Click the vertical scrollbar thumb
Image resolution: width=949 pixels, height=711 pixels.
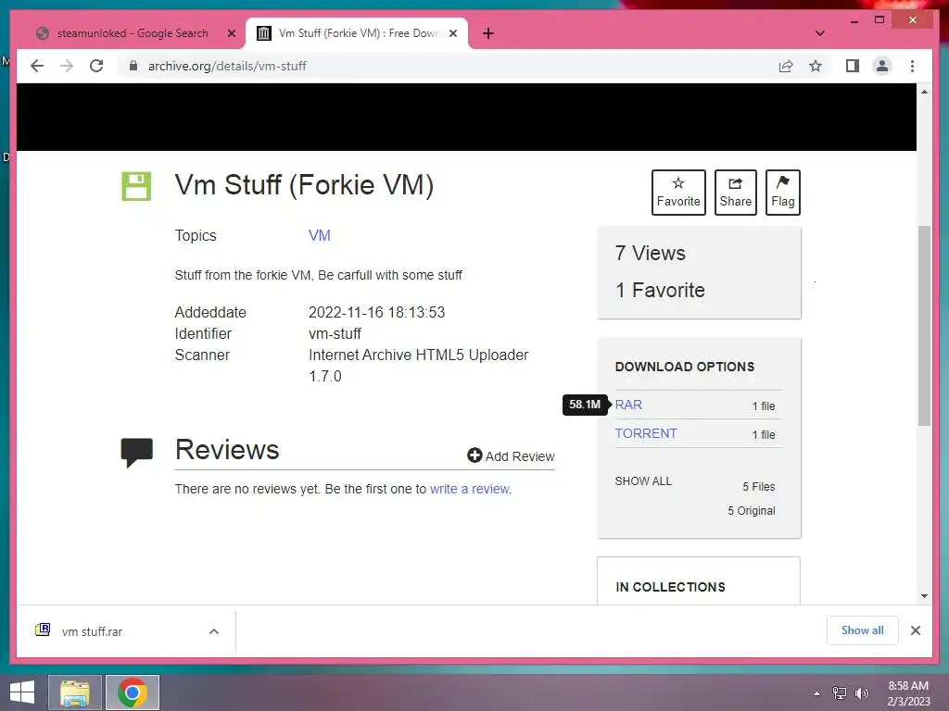point(924,326)
